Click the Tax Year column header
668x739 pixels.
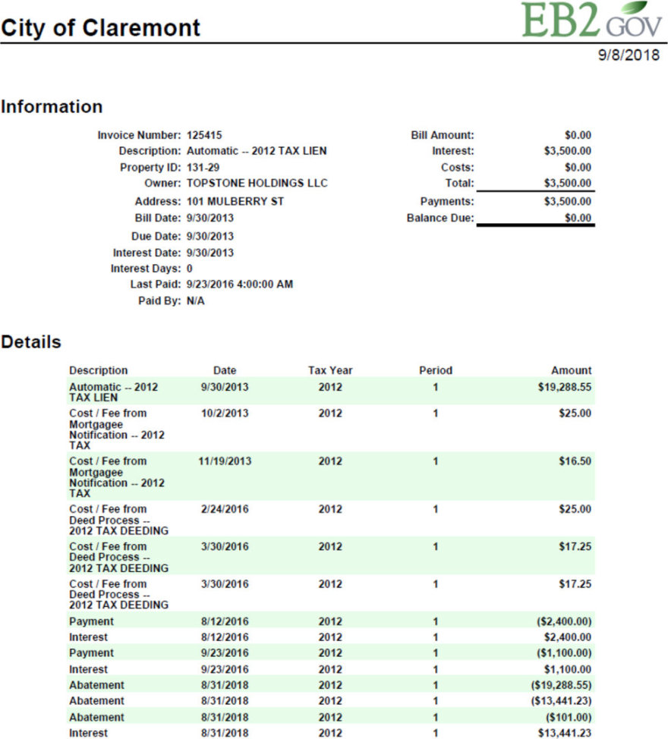330,370
